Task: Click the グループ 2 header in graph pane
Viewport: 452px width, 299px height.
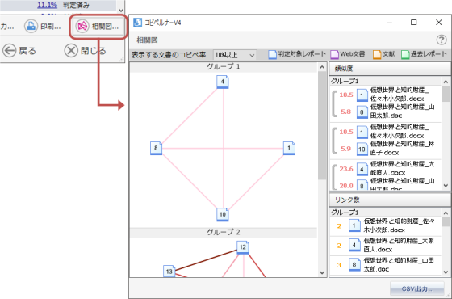Action: click(224, 233)
